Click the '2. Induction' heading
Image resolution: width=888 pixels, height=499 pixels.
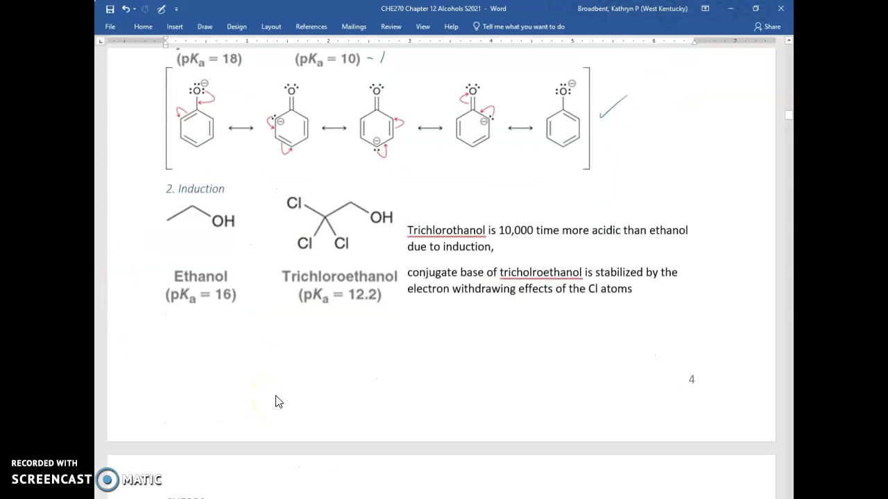click(195, 189)
